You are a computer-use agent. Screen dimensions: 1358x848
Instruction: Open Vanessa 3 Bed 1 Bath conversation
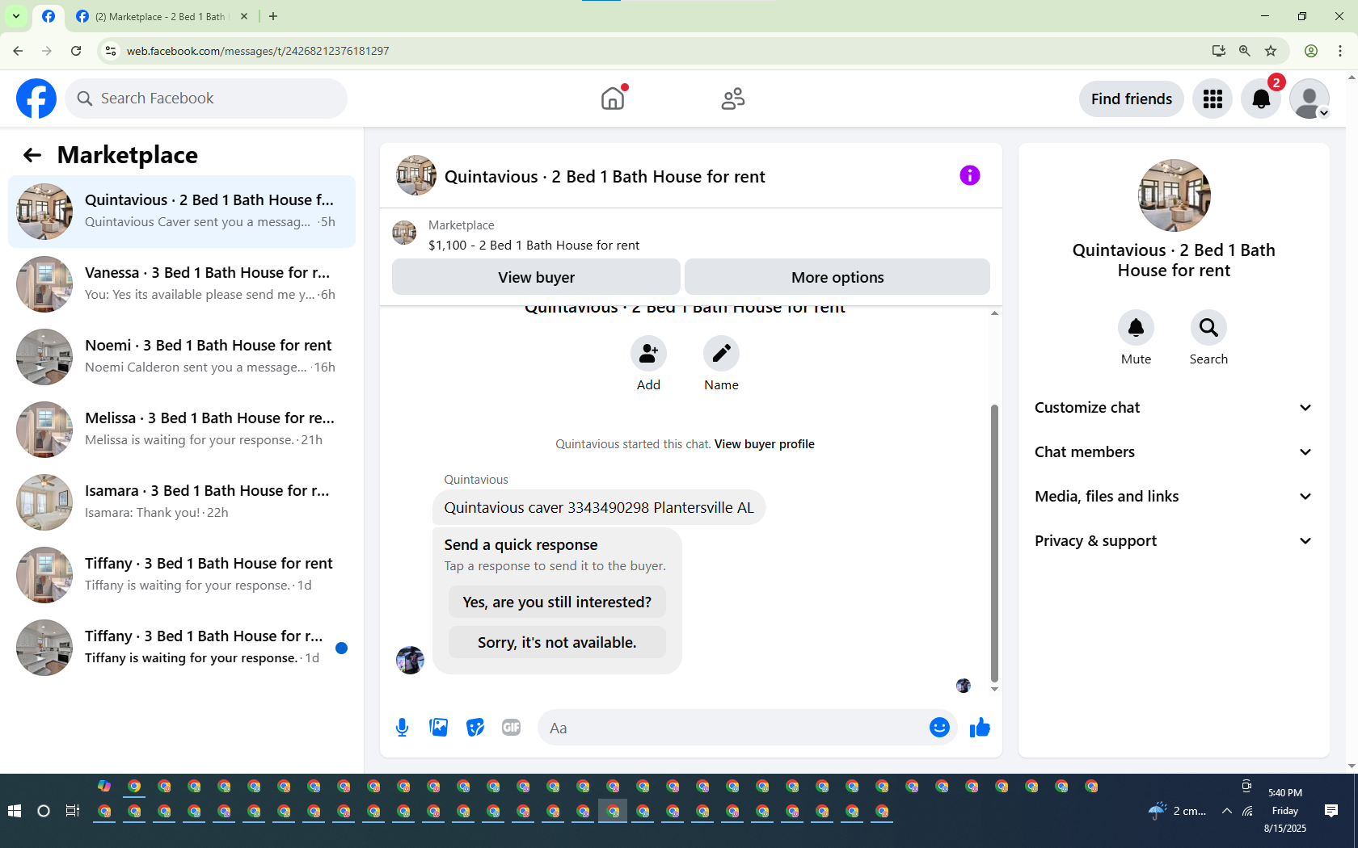[x=182, y=284]
